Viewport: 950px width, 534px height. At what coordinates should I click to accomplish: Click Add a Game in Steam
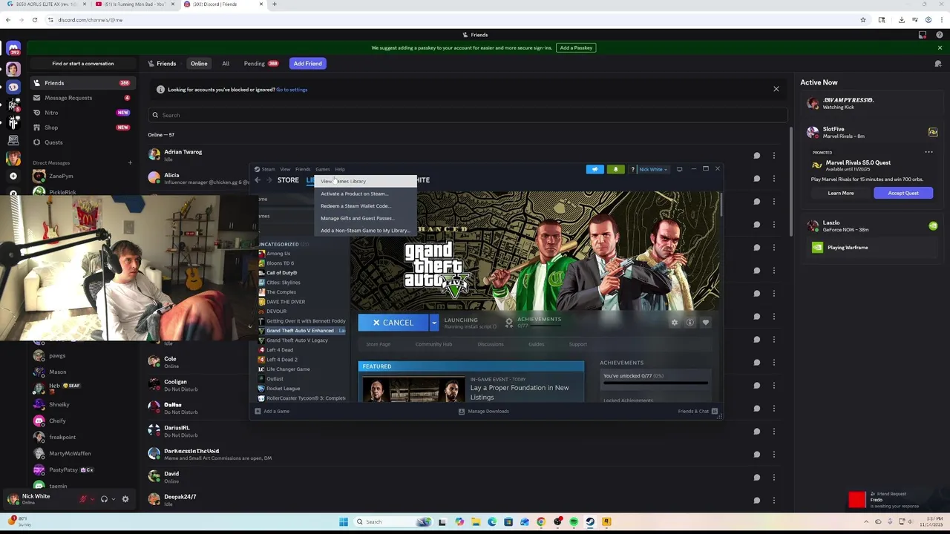pos(272,411)
